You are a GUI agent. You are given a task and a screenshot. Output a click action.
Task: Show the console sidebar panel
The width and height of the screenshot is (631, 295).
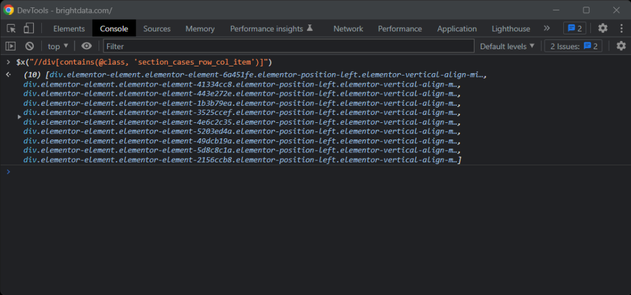10,46
